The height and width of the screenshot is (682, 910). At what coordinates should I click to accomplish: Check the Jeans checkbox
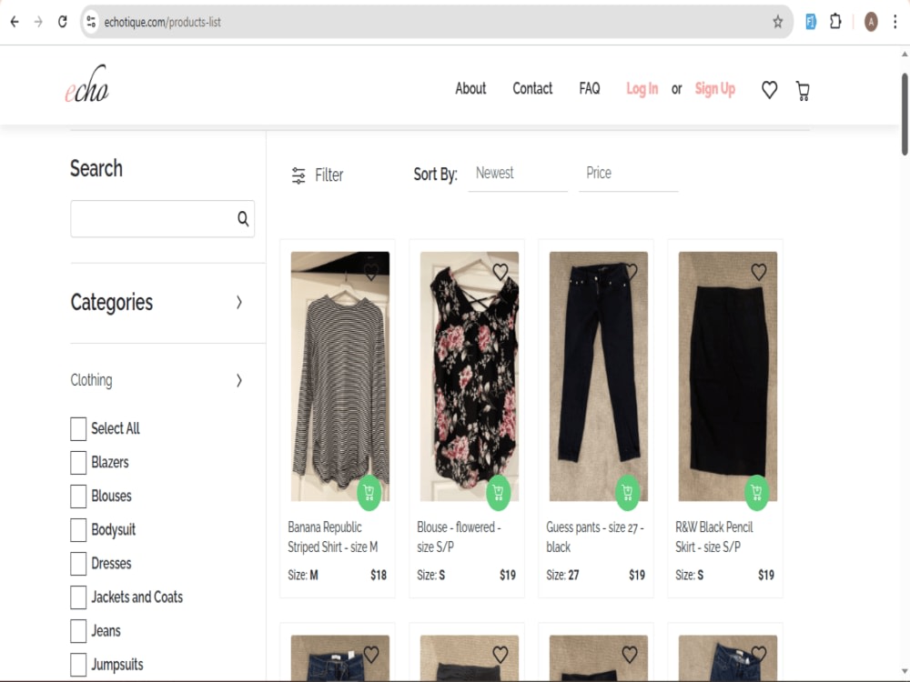pos(78,631)
